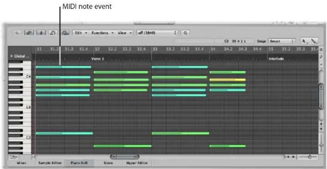Click the horizontal scroll left arrow
The image size is (327, 169).
(x=288, y=157)
